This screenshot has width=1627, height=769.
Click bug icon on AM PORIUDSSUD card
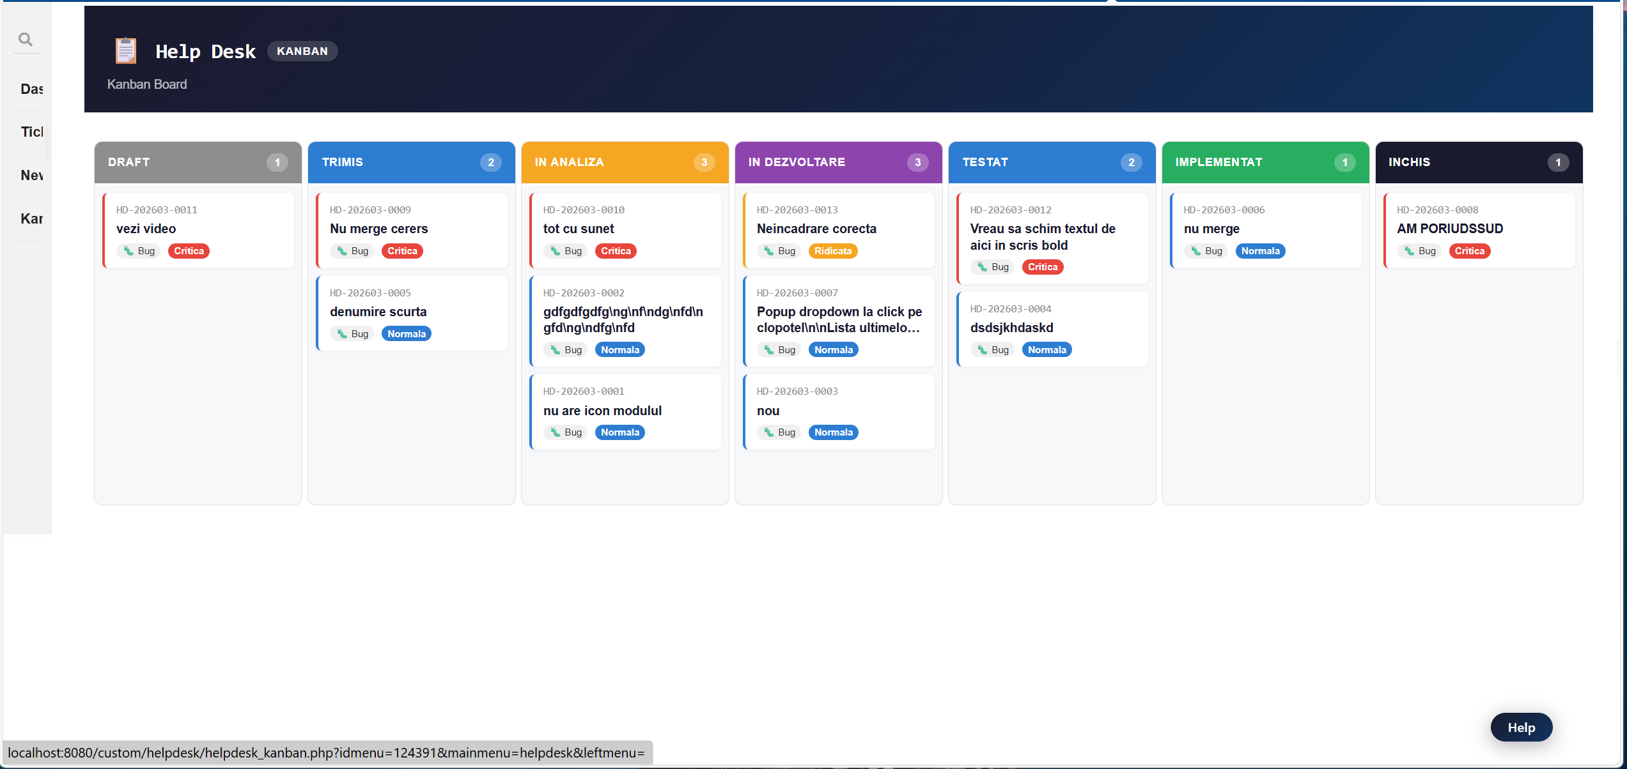1409,251
